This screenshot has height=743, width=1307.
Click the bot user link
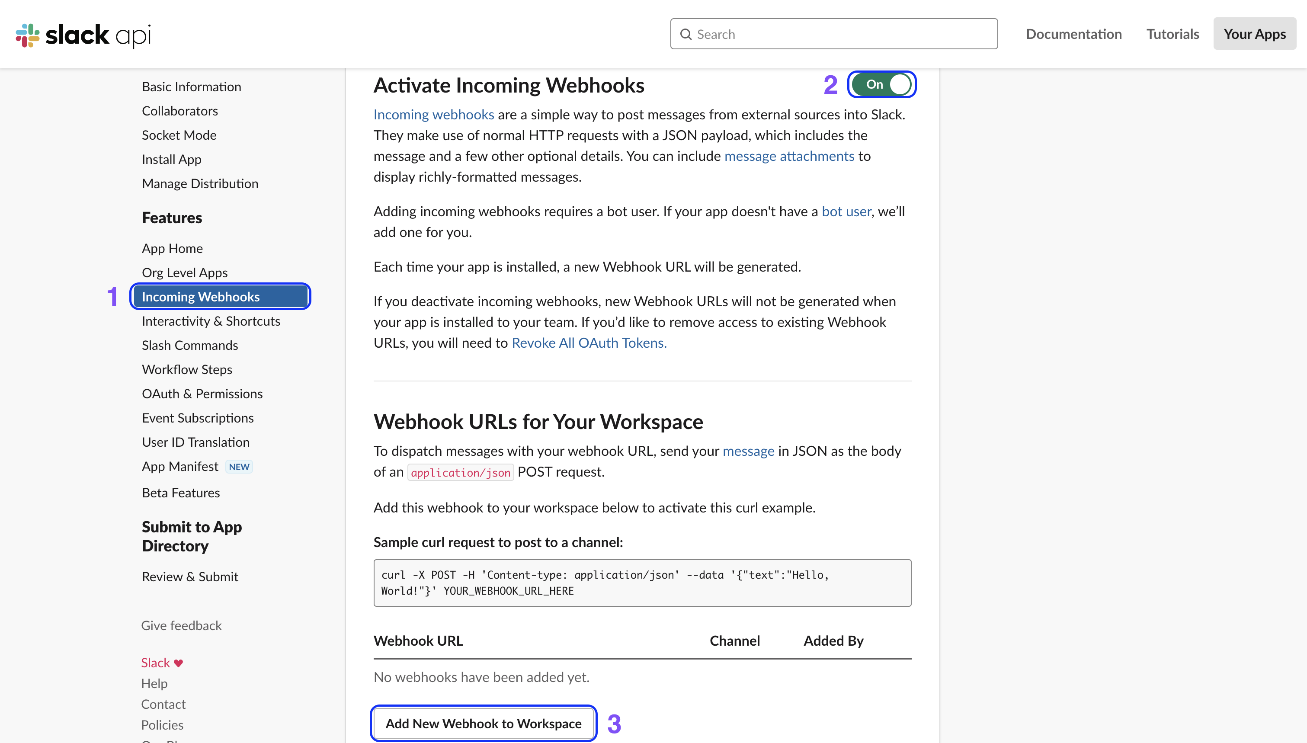coord(846,211)
